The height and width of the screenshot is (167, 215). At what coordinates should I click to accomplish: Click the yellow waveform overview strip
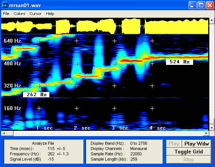click(105, 26)
